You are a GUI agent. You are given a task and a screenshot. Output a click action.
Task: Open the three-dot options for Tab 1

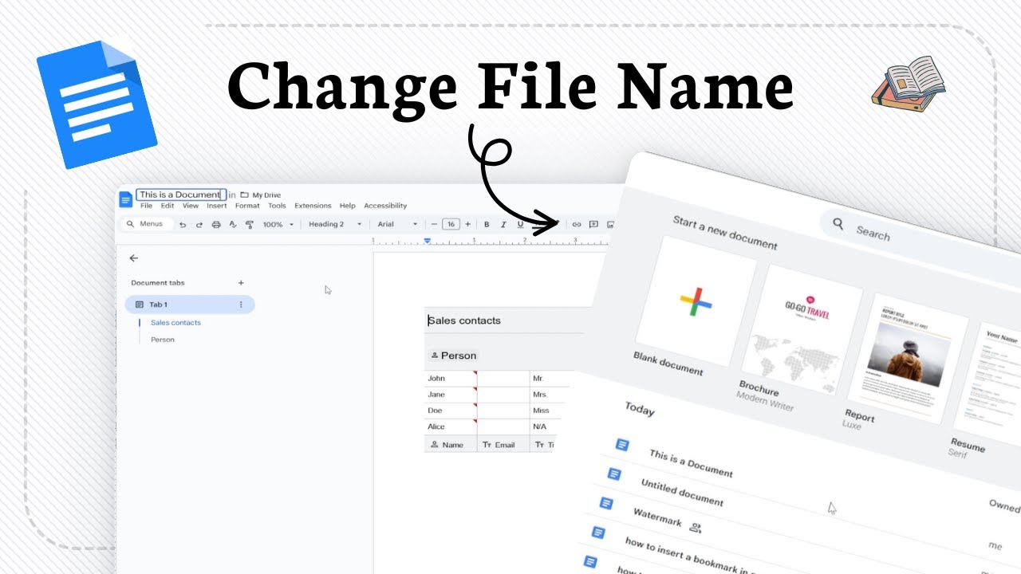coord(241,305)
